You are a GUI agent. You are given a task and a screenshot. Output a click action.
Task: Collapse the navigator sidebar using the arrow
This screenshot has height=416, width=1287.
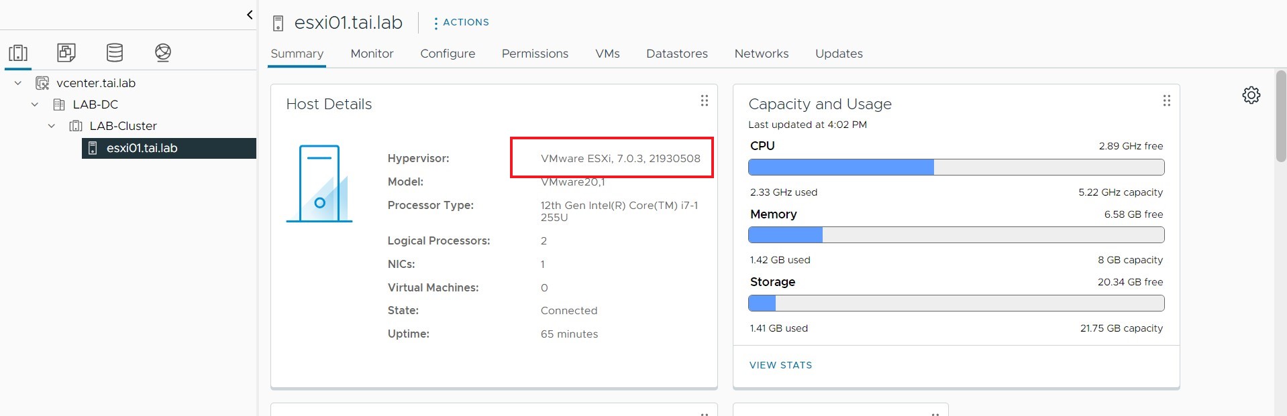pos(250,15)
